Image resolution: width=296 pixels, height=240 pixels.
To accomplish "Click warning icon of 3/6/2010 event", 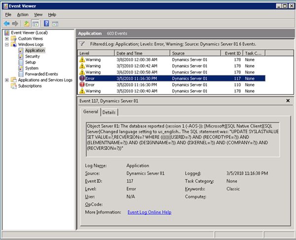I will click(82, 72).
